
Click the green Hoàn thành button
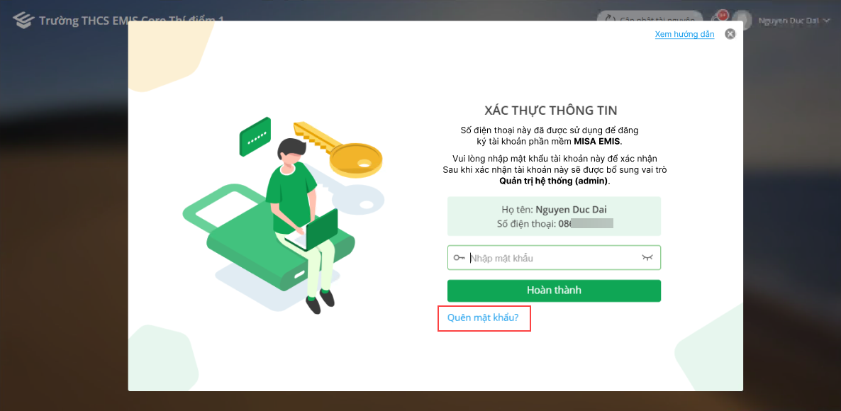coord(554,291)
